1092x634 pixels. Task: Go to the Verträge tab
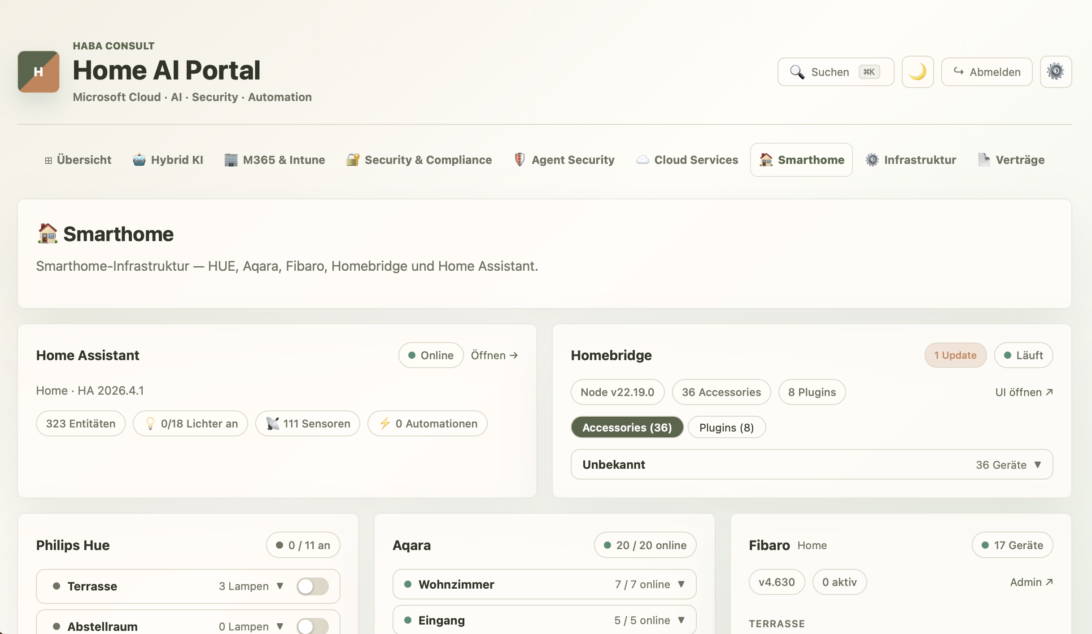1012,160
